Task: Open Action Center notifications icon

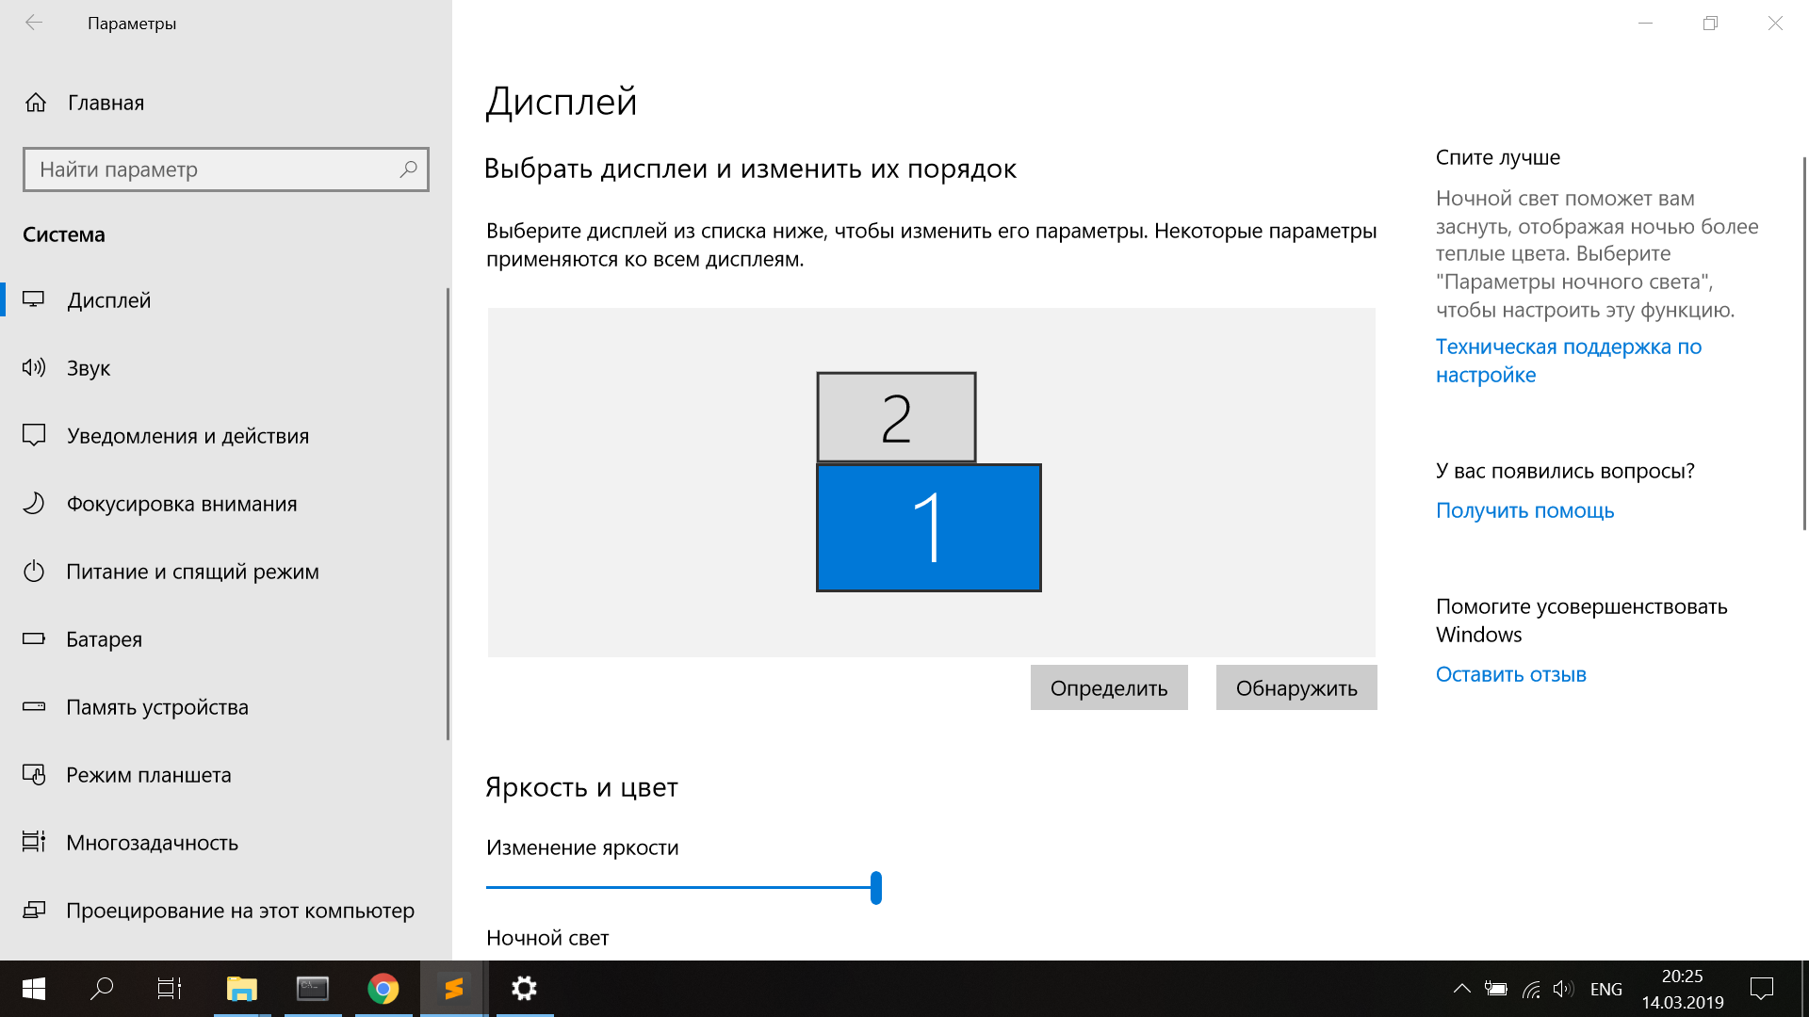Action: tap(1761, 989)
